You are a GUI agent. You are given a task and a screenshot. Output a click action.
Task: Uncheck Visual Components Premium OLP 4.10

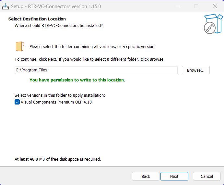[17, 102]
